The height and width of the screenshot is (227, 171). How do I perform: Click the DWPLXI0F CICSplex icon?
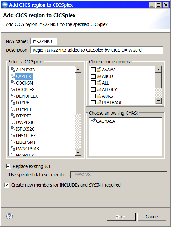coord(13,122)
